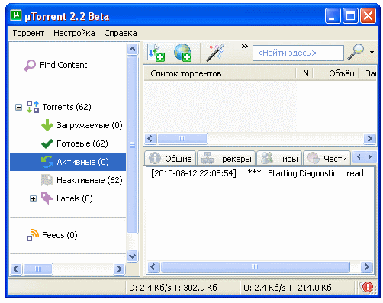
Task: Click log pane scrollbar right arrow
Action: 367,267
